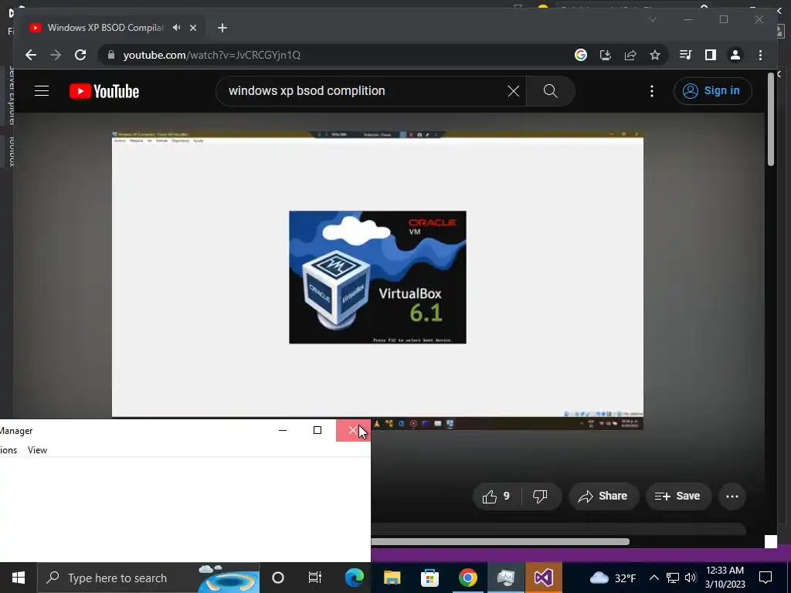The height and width of the screenshot is (593, 791).
Task: Switch to Visual Studio on the taskbar
Action: click(x=543, y=578)
